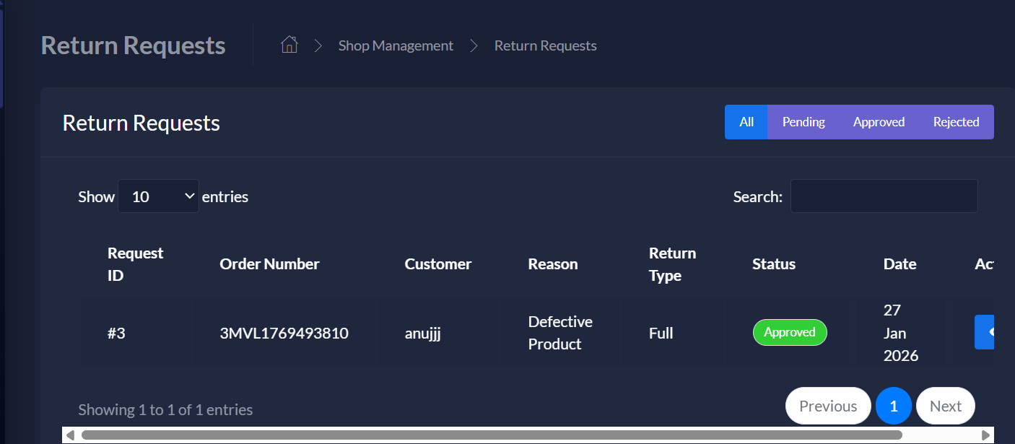The width and height of the screenshot is (1015, 444).
Task: Navigate to Shop Management via breadcrumb
Action: pyautogui.click(x=396, y=45)
